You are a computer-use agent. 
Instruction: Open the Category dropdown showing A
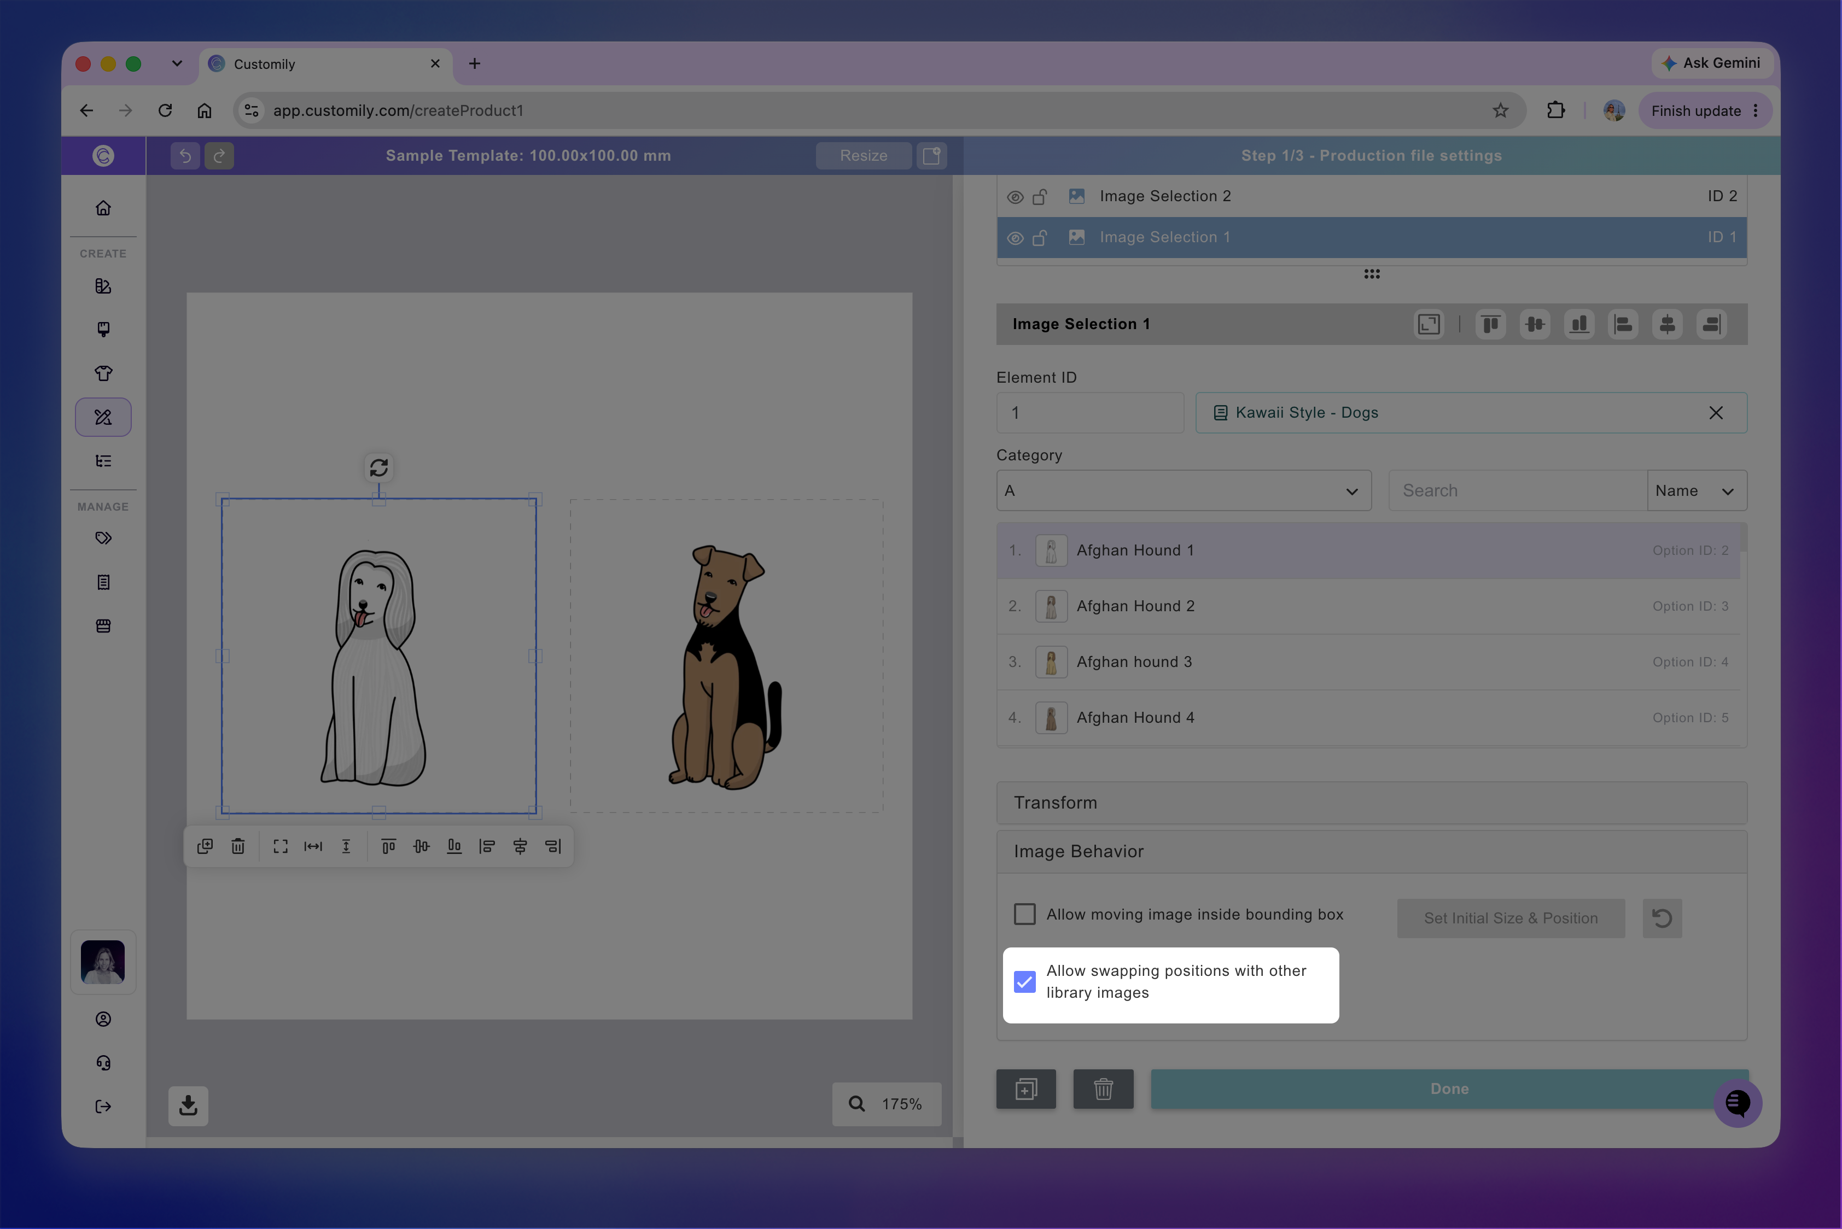pos(1184,490)
